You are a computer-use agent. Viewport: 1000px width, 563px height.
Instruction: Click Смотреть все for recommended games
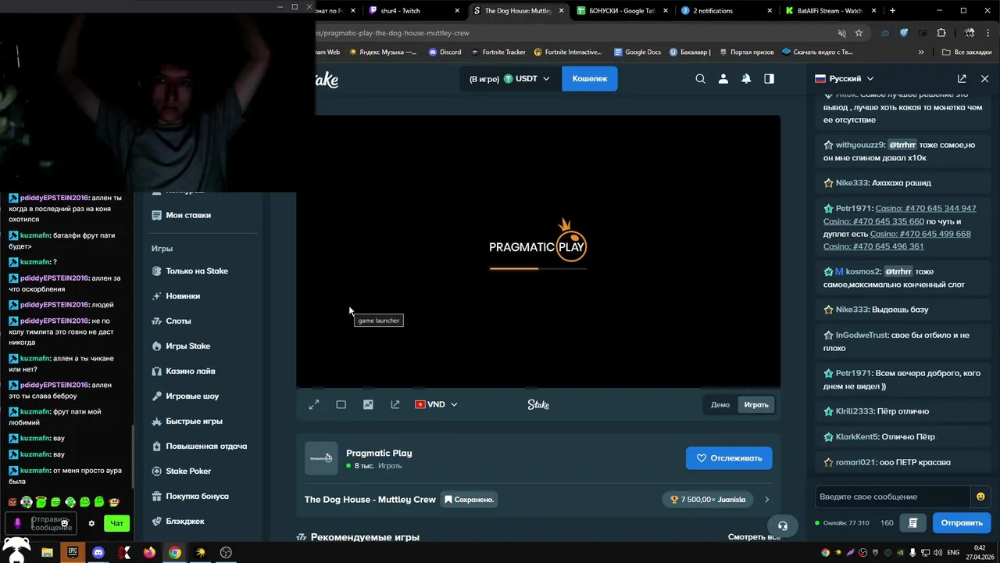754,537
